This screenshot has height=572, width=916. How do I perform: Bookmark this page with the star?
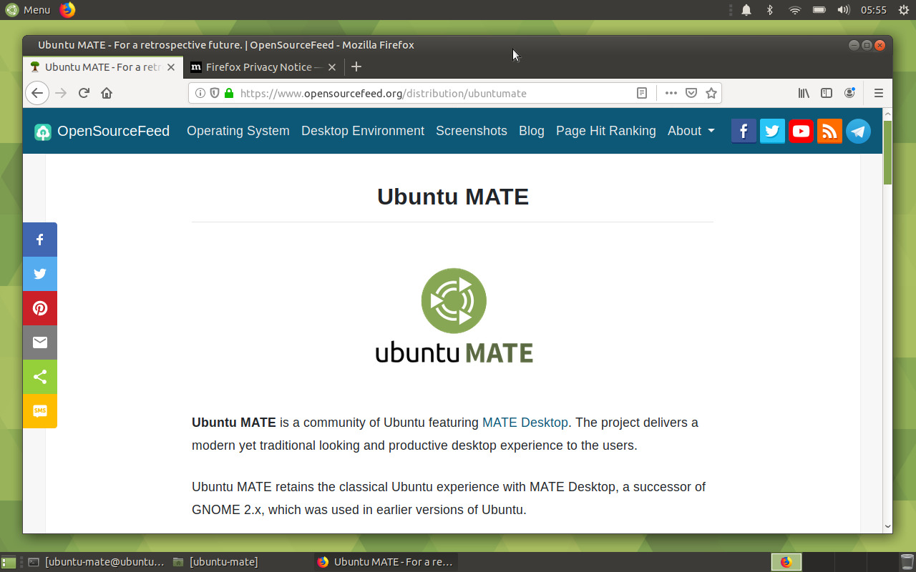[x=711, y=93]
